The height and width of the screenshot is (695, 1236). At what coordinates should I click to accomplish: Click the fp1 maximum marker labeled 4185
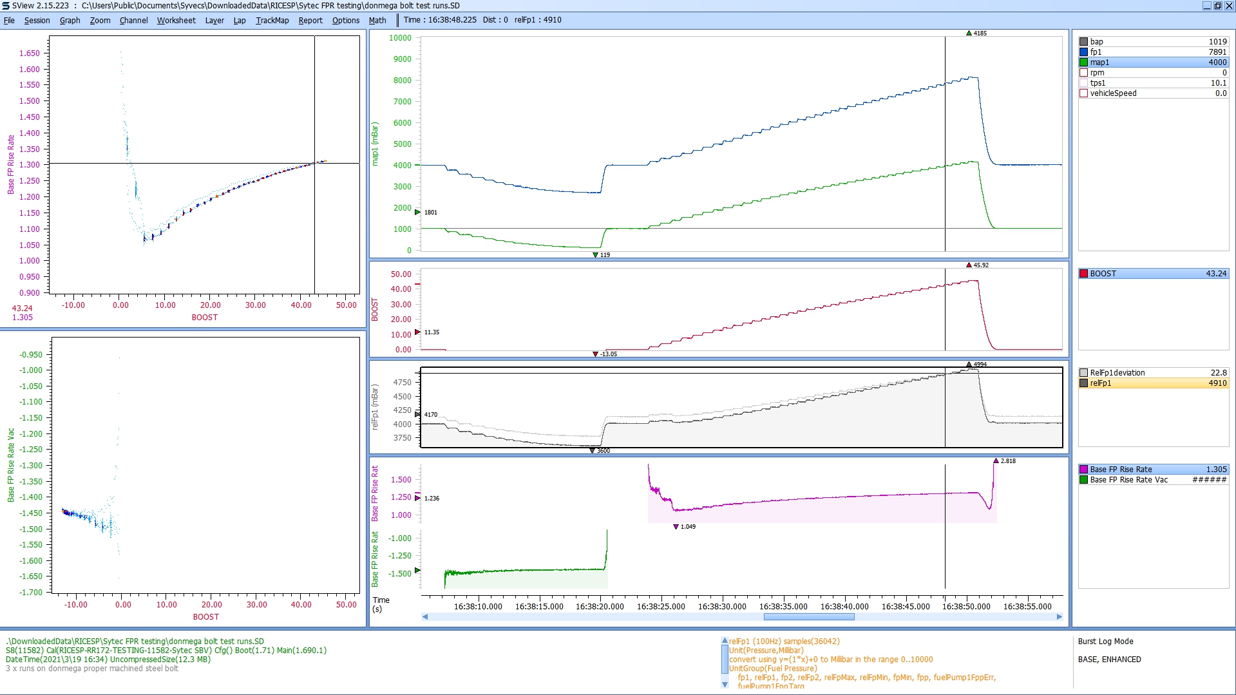[969, 33]
